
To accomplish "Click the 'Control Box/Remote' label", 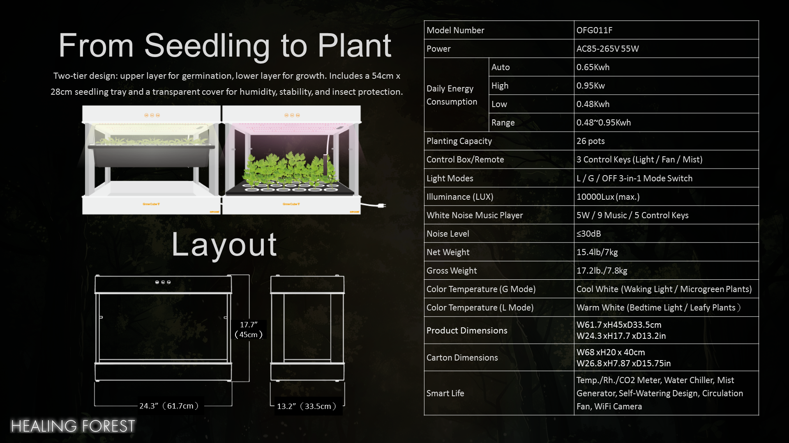I will [x=465, y=159].
